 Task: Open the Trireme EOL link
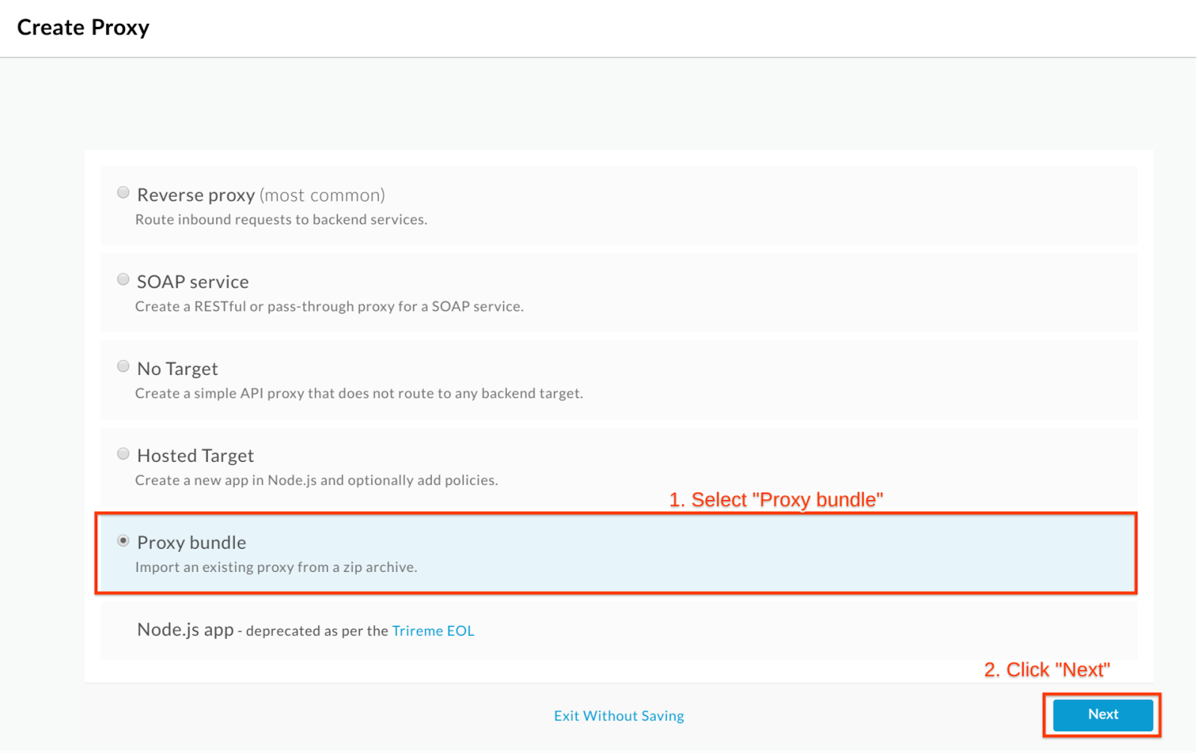tap(433, 630)
